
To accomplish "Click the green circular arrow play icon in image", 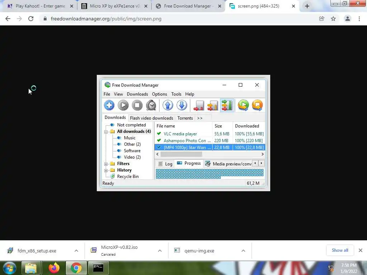I will 243,105.
